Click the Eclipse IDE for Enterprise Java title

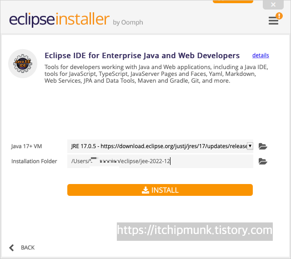(x=142, y=55)
